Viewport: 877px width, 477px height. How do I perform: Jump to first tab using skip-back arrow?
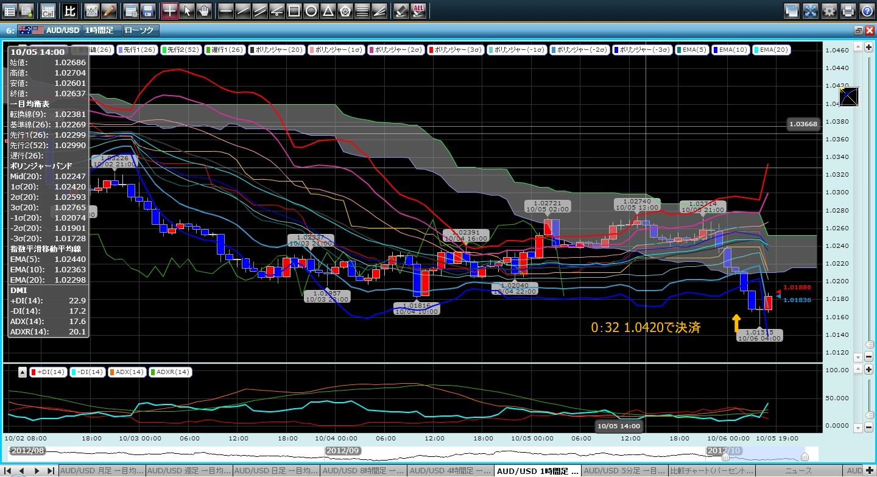coord(8,471)
